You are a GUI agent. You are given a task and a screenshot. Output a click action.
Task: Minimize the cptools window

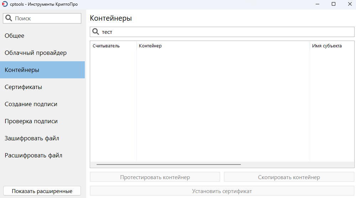tap(318, 4)
